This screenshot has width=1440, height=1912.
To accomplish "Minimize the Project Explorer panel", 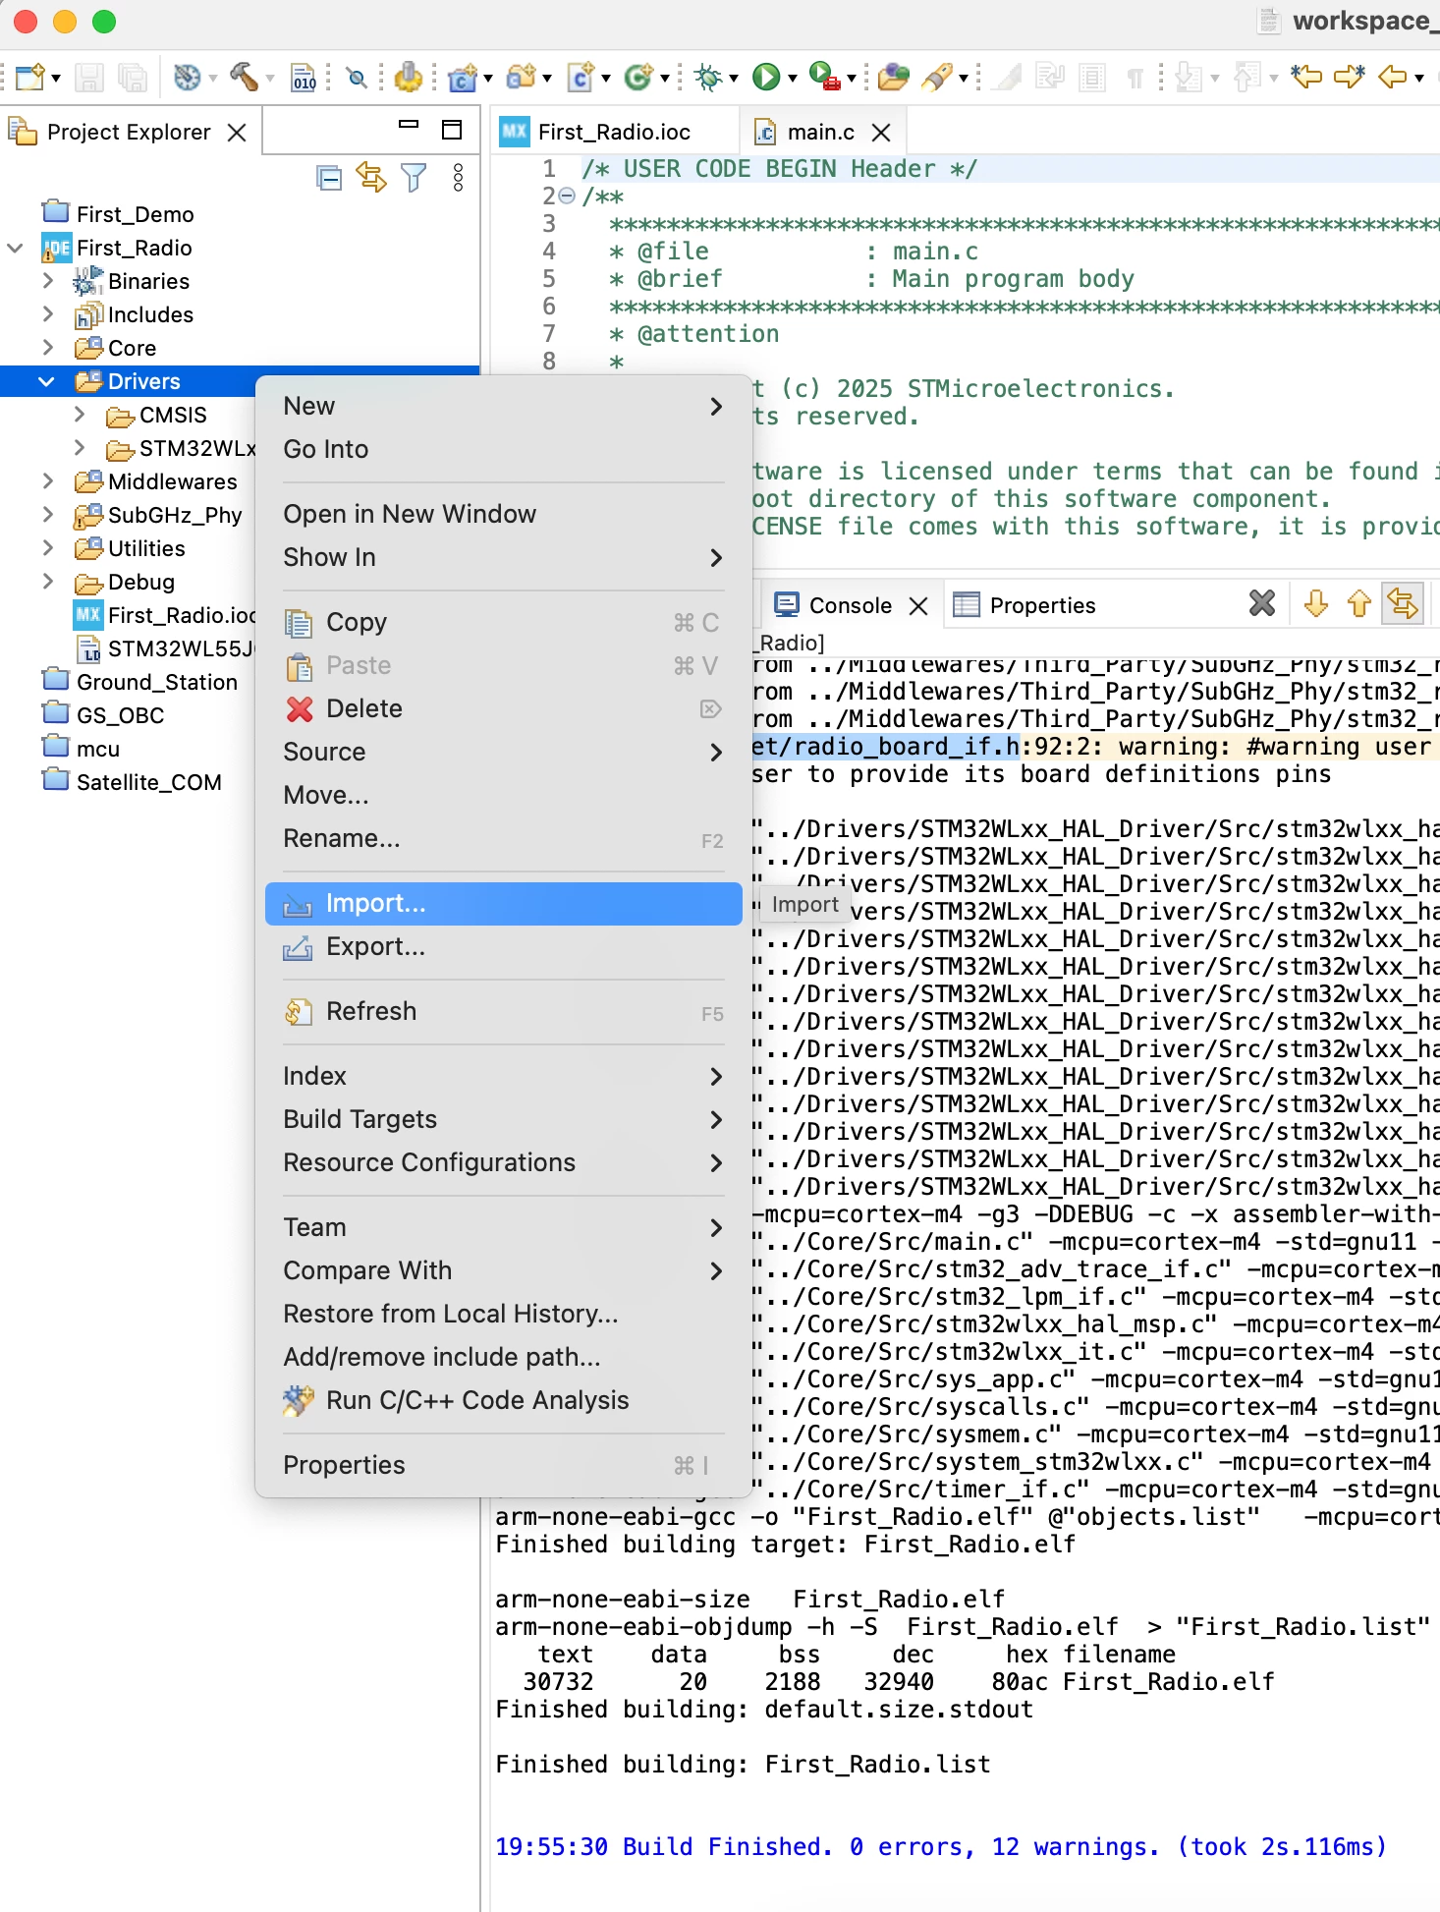I will coord(409,126).
